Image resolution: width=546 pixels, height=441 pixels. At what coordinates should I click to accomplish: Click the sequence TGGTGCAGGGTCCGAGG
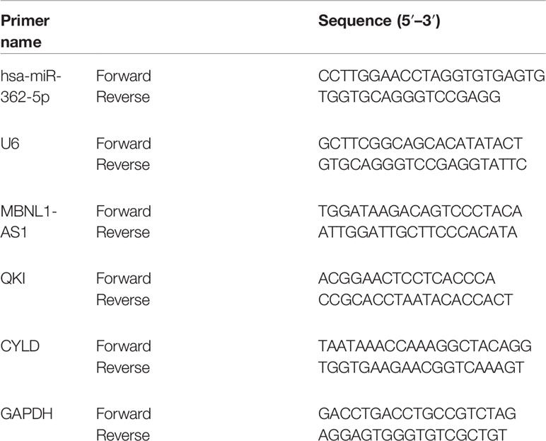pos(409,97)
